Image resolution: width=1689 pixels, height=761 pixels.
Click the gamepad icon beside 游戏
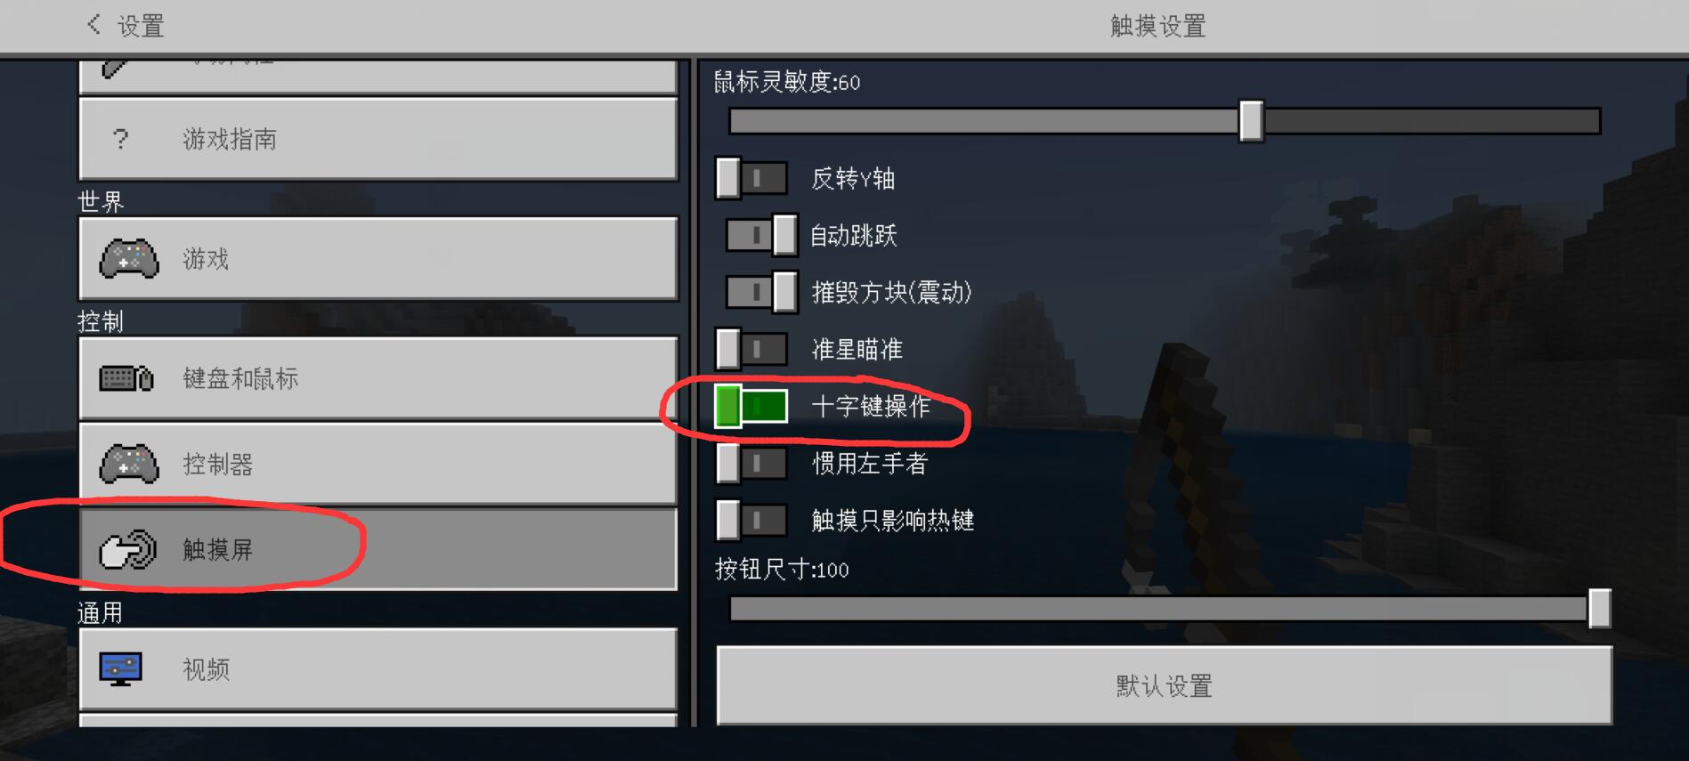tap(129, 259)
